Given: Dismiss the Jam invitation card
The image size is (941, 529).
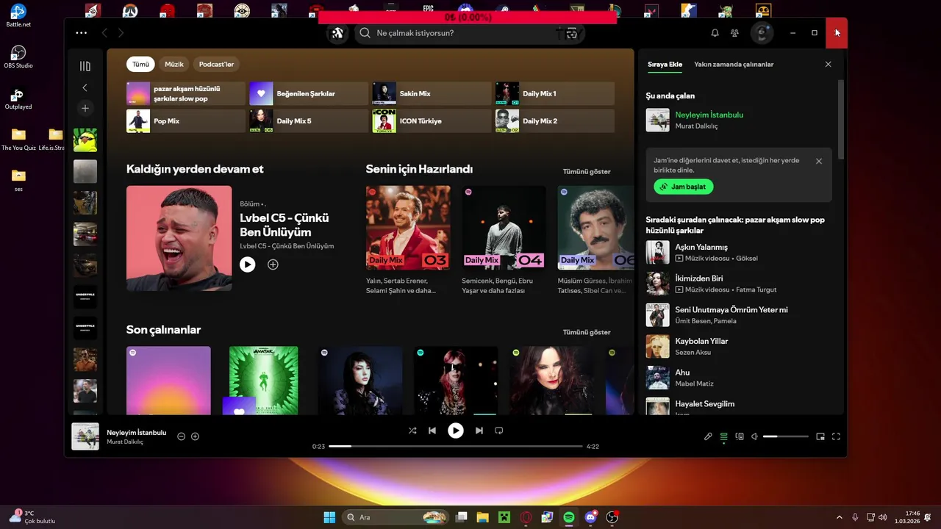Looking at the screenshot, I should tap(819, 161).
